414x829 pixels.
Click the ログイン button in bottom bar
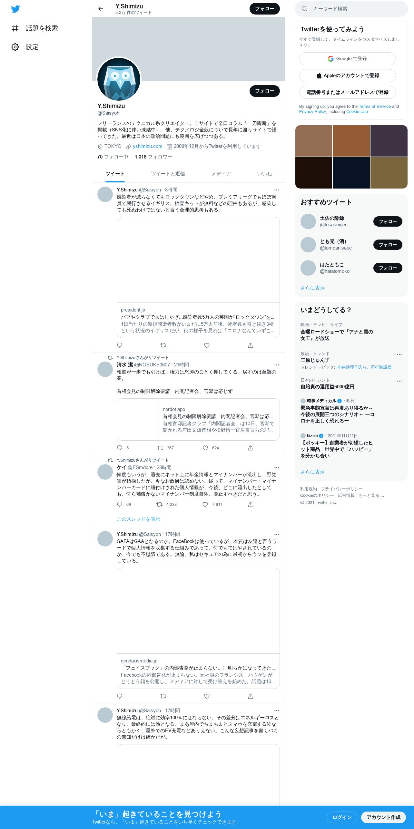tap(342, 817)
